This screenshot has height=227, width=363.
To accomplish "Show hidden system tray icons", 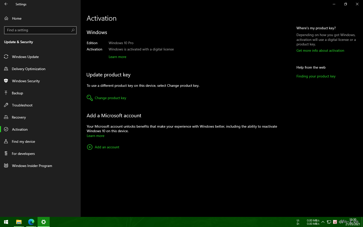I will [323, 222].
